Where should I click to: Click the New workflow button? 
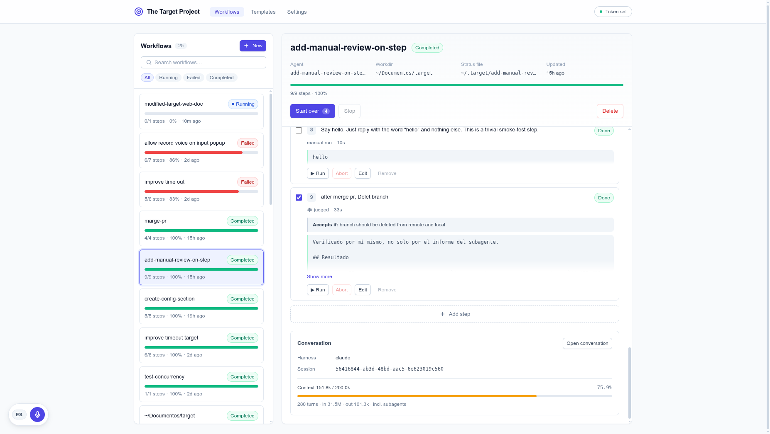coord(253,46)
